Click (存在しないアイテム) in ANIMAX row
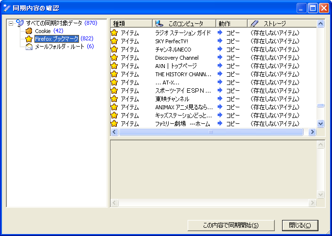This screenshot has width=332, height=236. [275, 107]
